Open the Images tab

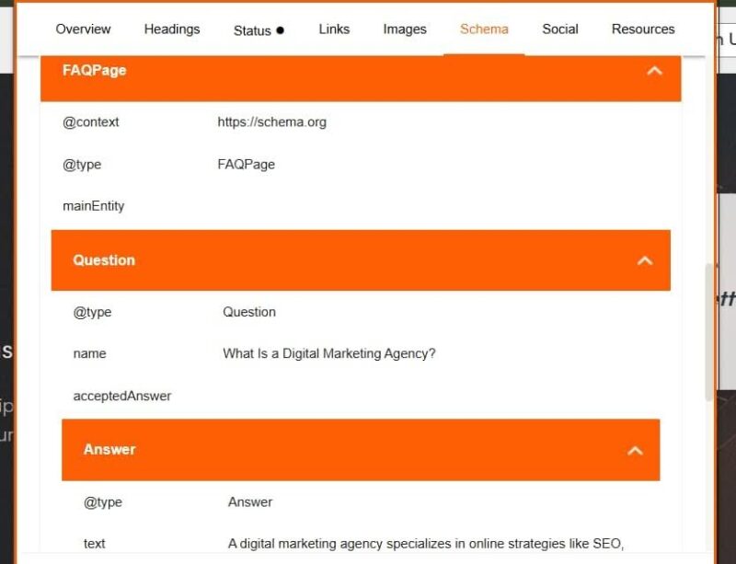405,29
